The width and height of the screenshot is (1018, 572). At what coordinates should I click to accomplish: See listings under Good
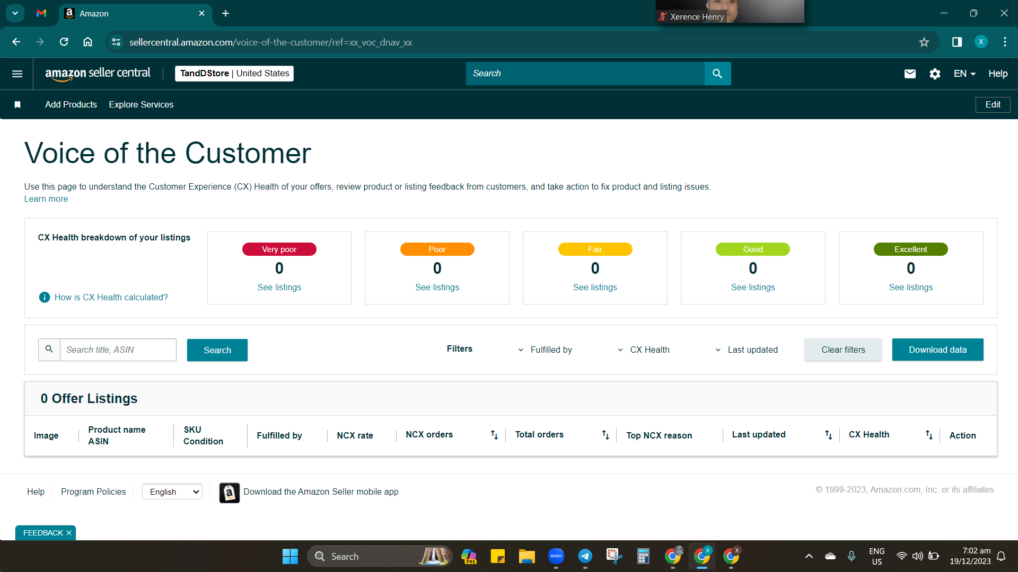click(753, 288)
